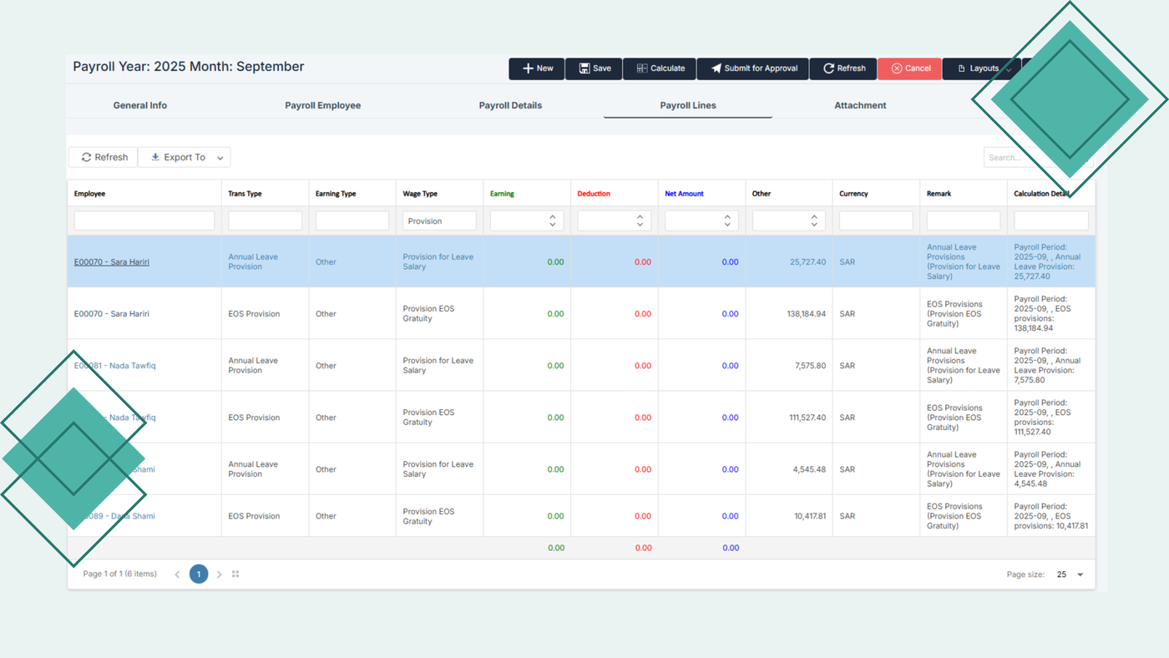The height and width of the screenshot is (658, 1169).
Task: Click the dark Refresh button in header
Action: coord(843,68)
